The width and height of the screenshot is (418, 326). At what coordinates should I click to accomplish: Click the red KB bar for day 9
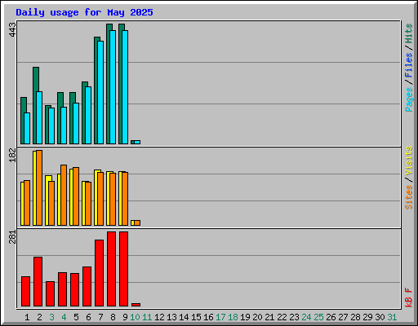[x=123, y=269]
